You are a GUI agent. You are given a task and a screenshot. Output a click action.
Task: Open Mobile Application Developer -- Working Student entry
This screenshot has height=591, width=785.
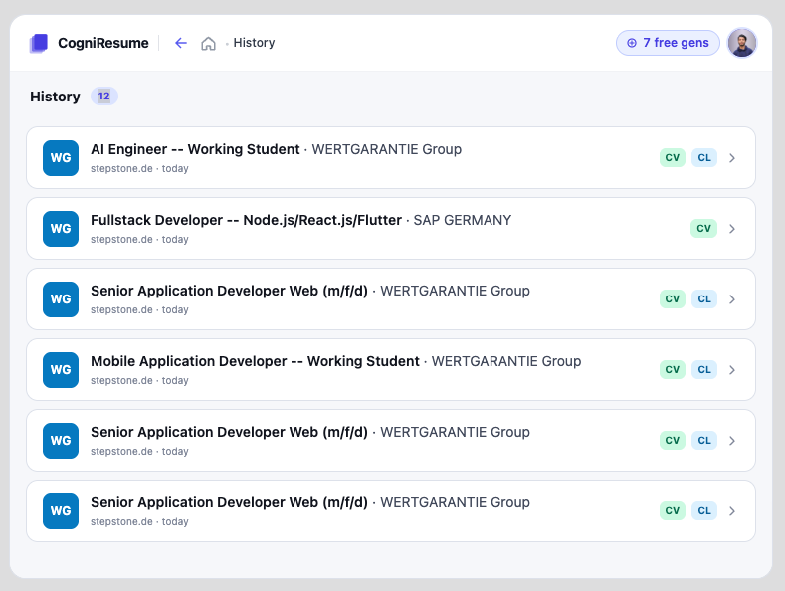pyautogui.click(x=390, y=370)
